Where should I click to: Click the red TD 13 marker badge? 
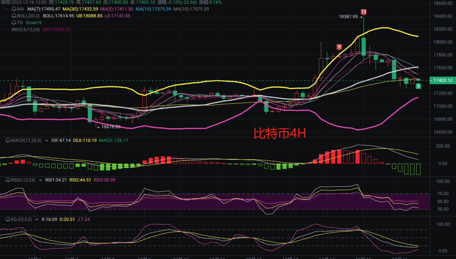[364, 12]
